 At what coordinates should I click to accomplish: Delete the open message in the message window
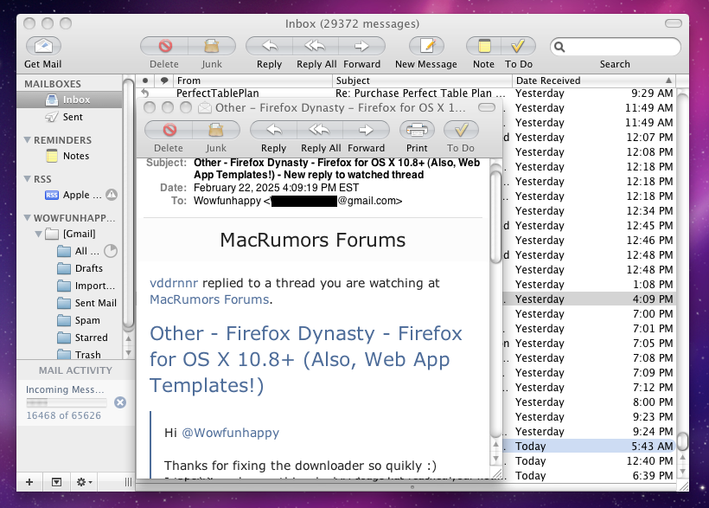coord(169,130)
